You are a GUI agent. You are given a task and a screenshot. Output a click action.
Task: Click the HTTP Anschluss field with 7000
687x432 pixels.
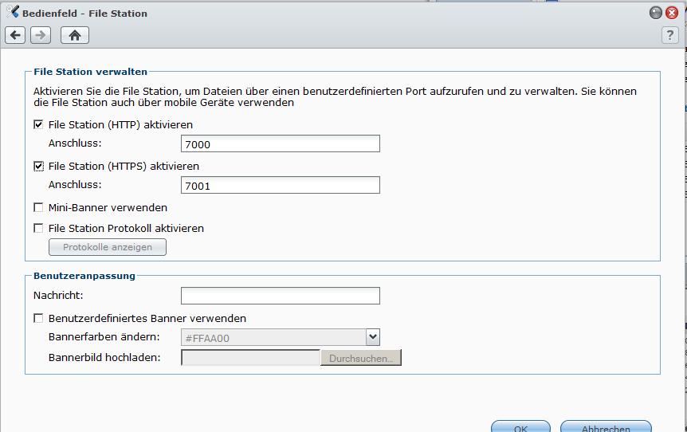point(281,143)
